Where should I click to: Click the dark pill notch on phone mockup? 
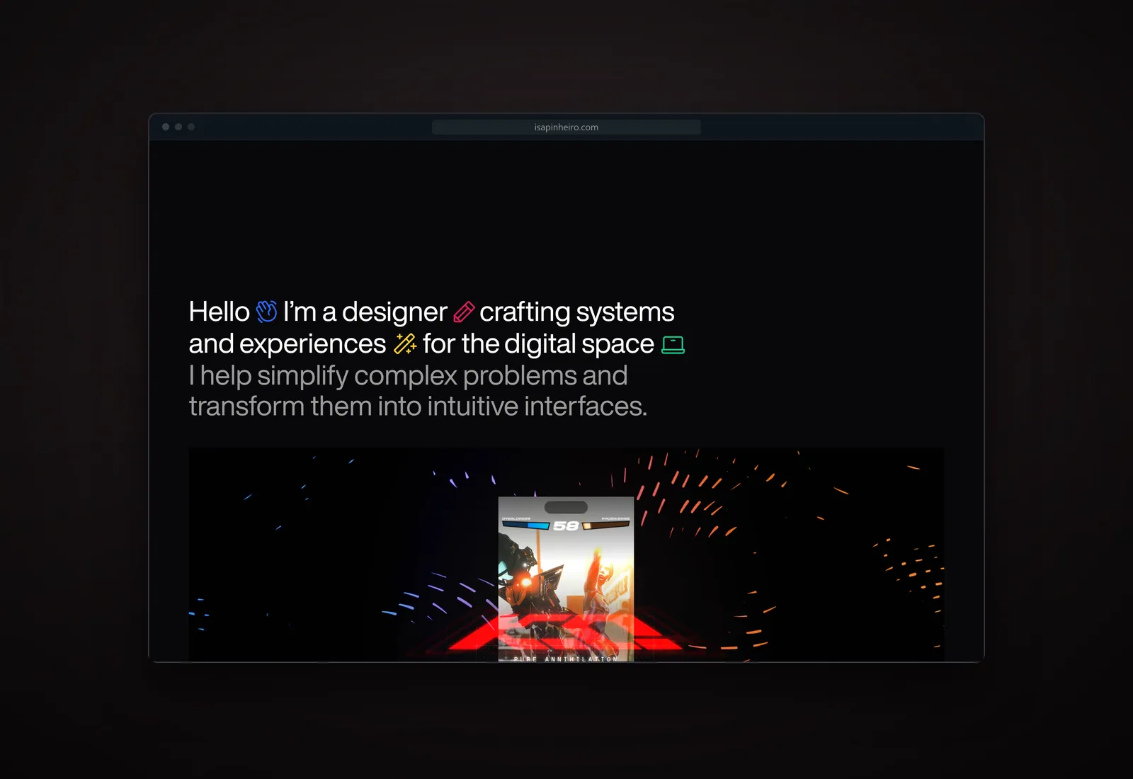click(x=566, y=507)
